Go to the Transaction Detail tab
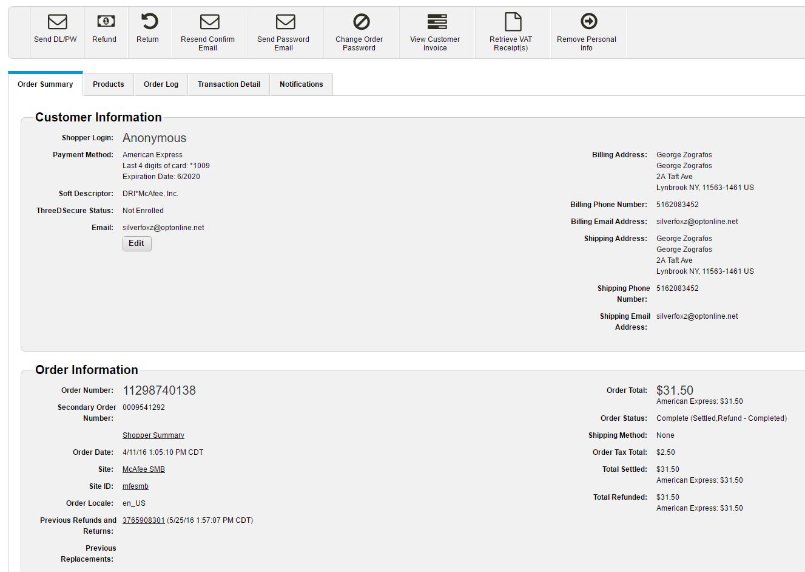Screen dimensions: 805x572 point(229,84)
